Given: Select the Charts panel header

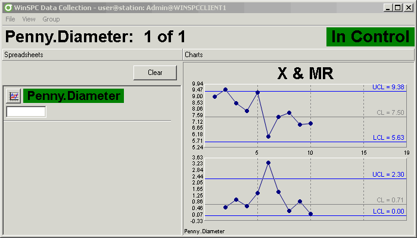Looking at the screenshot, I should pyautogui.click(x=299, y=55).
